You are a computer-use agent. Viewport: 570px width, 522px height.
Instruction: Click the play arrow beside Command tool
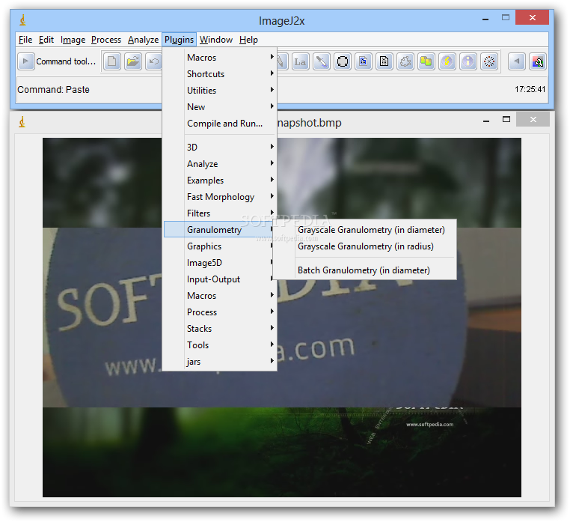coord(26,61)
